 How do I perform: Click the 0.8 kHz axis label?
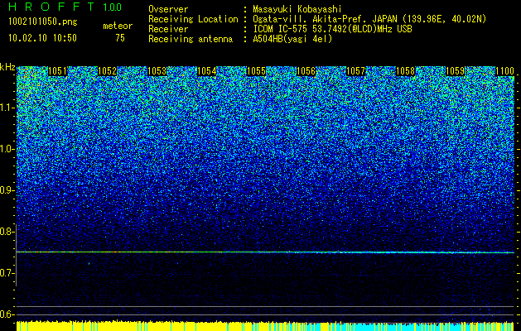(7, 232)
